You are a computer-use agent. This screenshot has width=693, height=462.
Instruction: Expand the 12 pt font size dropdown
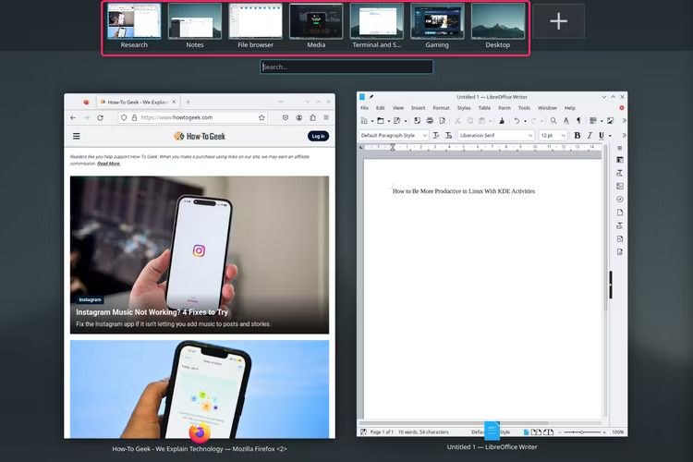coord(563,135)
